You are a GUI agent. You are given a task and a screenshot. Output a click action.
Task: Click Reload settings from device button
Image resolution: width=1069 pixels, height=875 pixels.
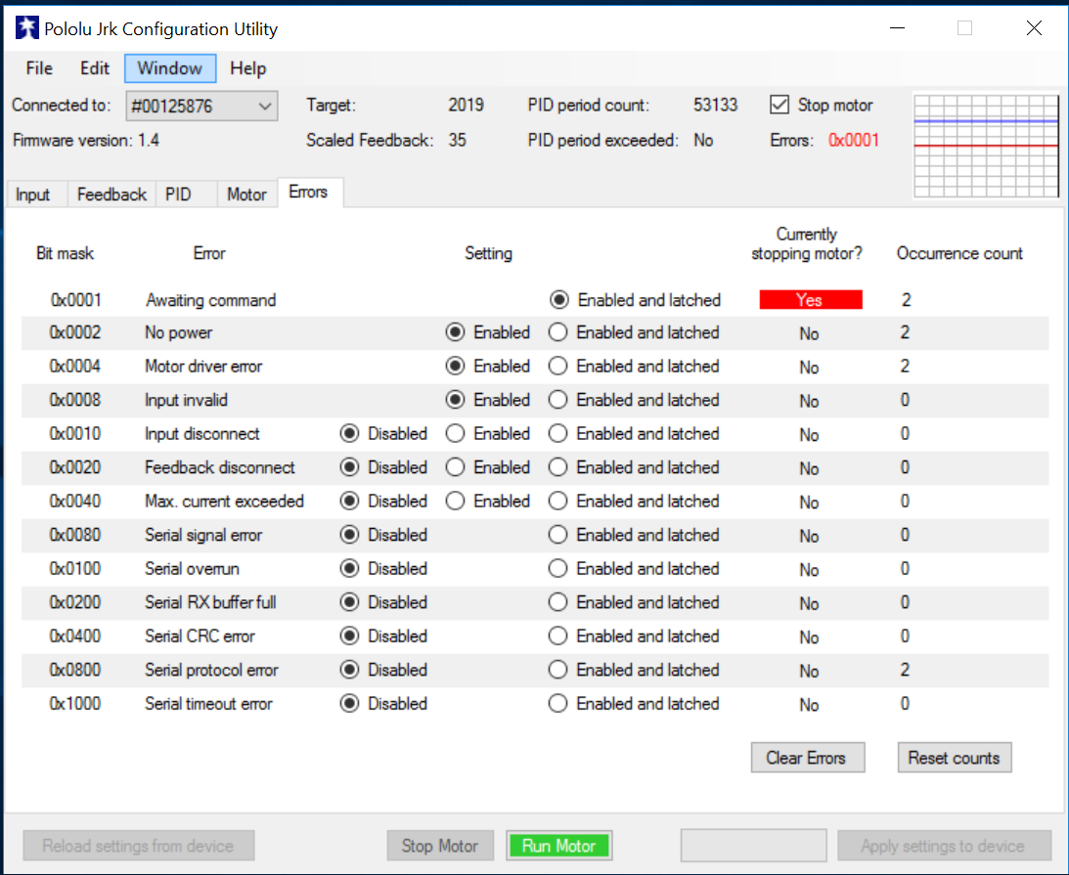coord(139,846)
